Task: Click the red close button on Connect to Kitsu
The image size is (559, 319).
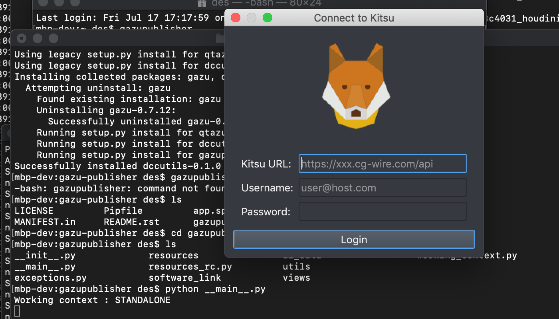Action: pos(236,18)
